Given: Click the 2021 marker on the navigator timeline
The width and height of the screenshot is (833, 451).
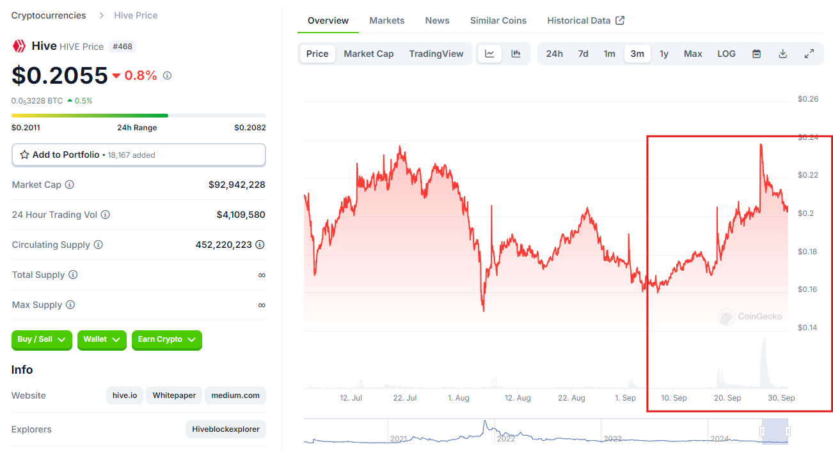Looking at the screenshot, I should [399, 438].
